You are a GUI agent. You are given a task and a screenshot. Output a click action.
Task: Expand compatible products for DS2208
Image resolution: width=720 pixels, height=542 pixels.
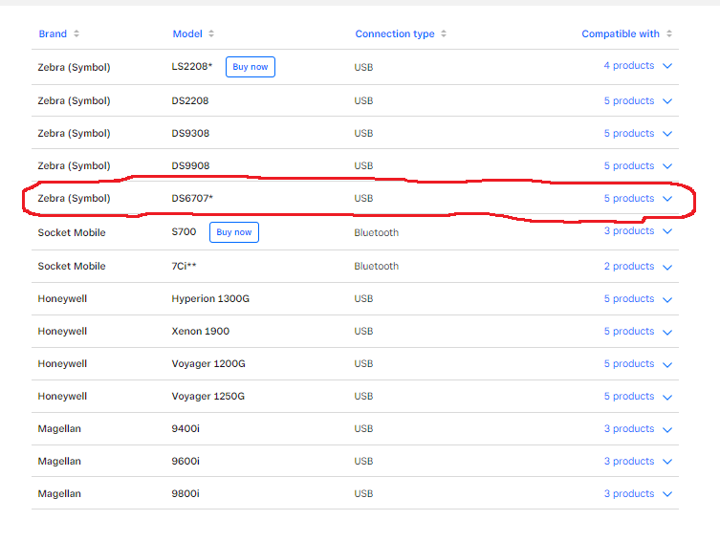[667, 101]
